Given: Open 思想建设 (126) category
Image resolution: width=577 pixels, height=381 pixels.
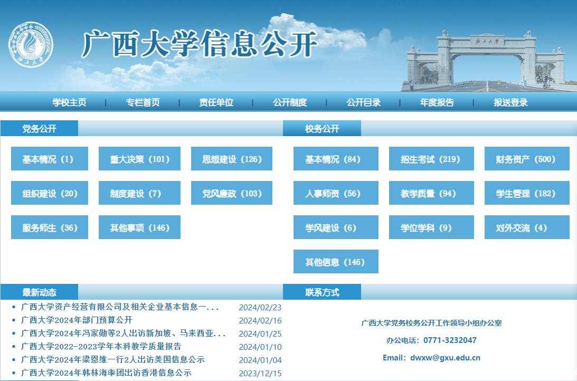Looking at the screenshot, I should [x=232, y=159].
